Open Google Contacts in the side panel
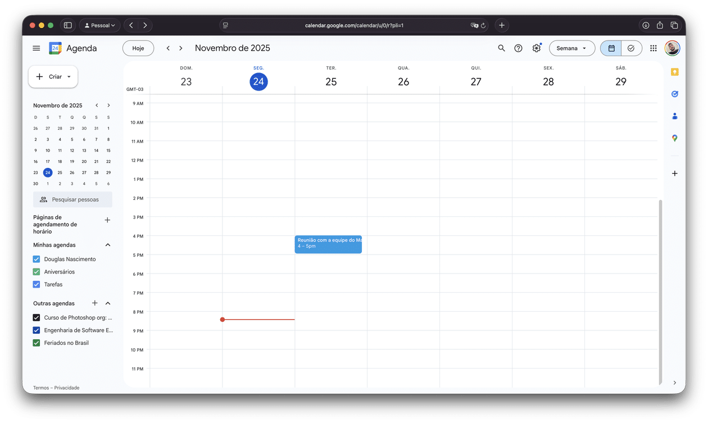708x423 pixels. 674,116
